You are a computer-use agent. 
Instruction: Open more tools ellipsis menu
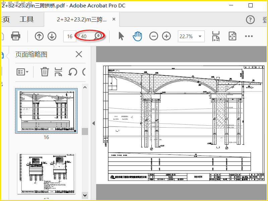[x=249, y=36]
